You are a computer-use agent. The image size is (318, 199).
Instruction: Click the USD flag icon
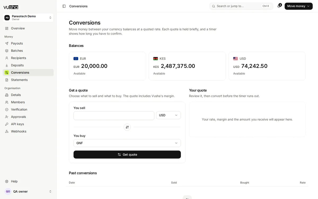point(236,59)
